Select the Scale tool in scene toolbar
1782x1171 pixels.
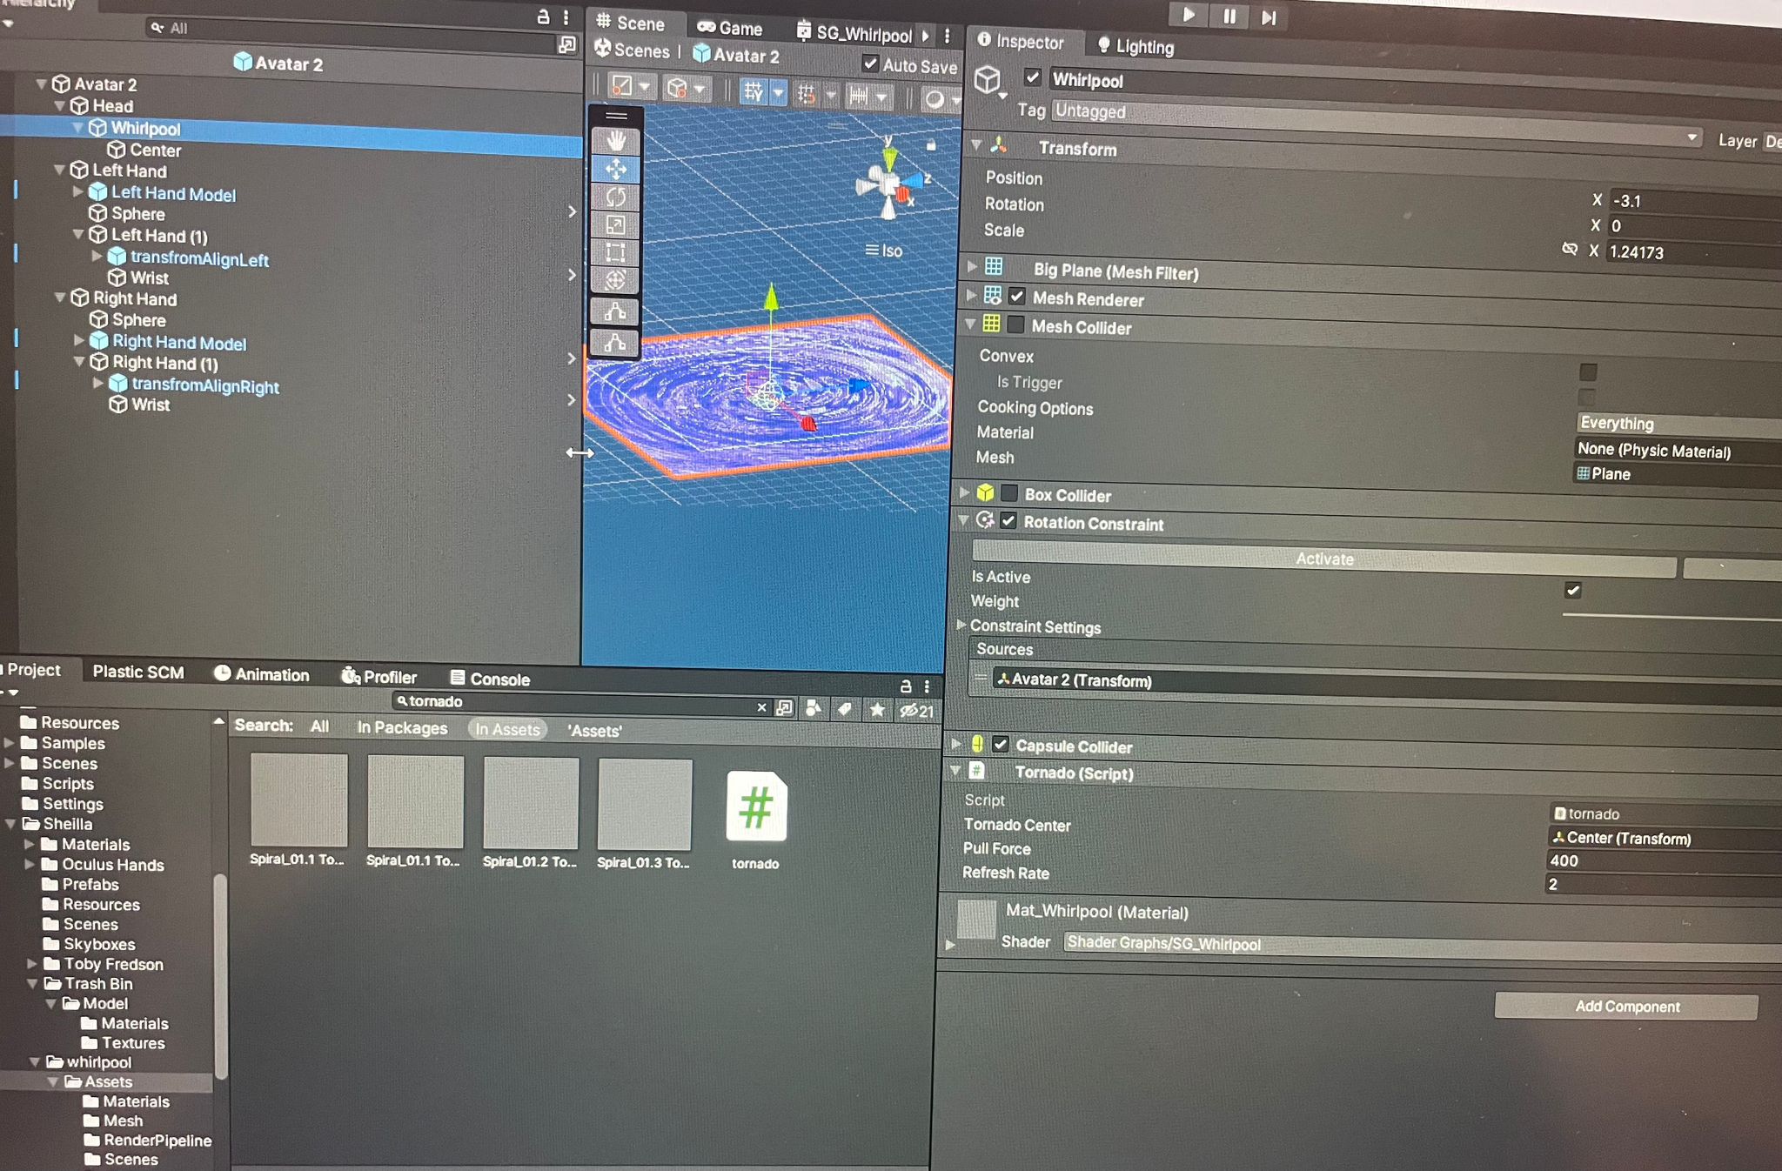(x=616, y=225)
